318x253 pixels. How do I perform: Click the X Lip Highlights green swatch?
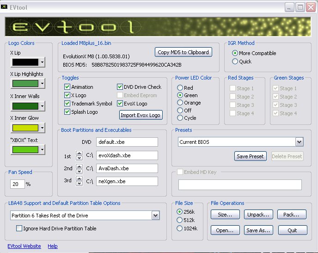25,83
